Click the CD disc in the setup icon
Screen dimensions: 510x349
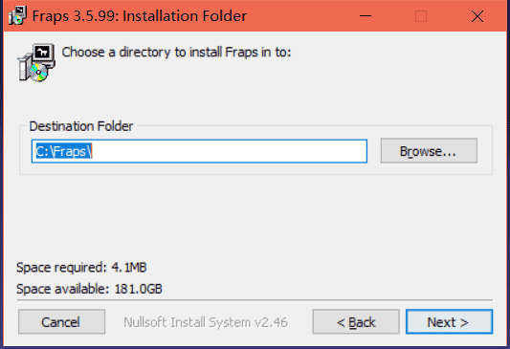point(38,72)
